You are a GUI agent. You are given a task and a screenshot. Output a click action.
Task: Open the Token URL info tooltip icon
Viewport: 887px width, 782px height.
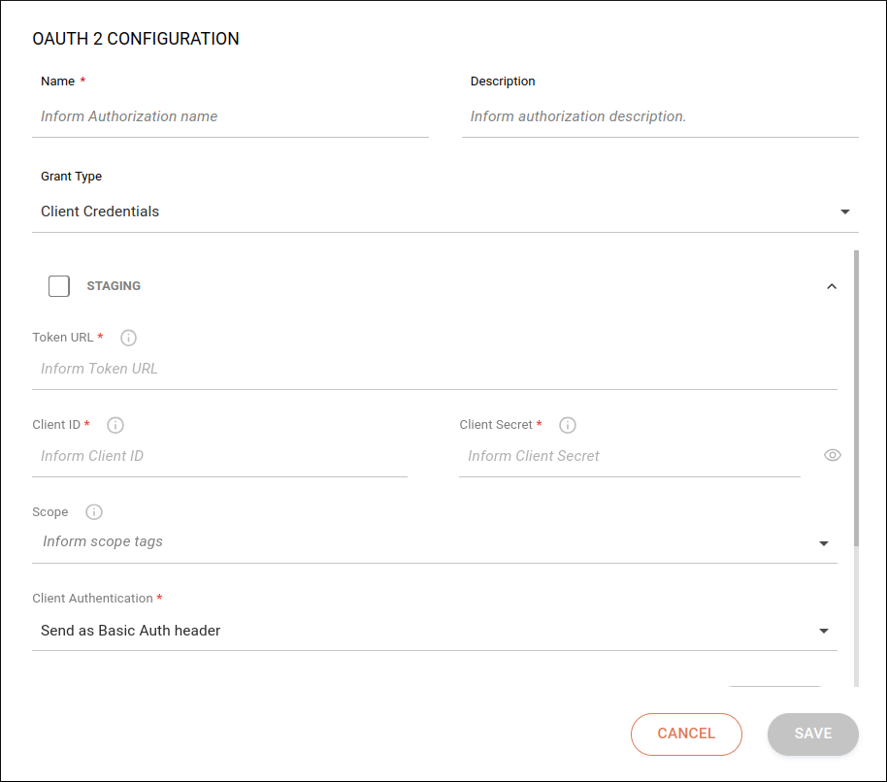click(128, 338)
